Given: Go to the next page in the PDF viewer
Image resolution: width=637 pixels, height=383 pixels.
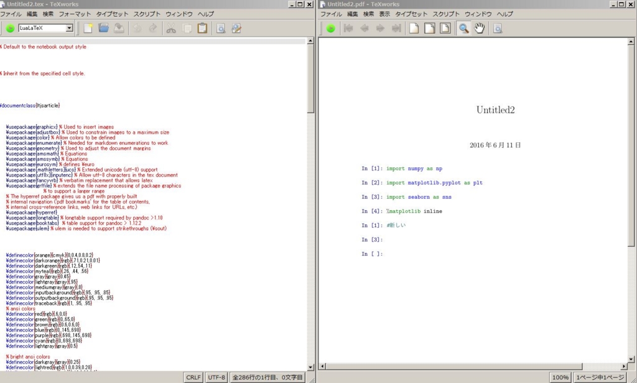Looking at the screenshot, I should (x=380, y=28).
